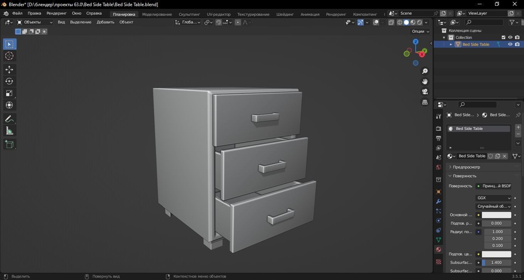Image resolution: width=524 pixels, height=280 pixels.
Task: Open Texture properties checker tab
Action: tap(438, 262)
